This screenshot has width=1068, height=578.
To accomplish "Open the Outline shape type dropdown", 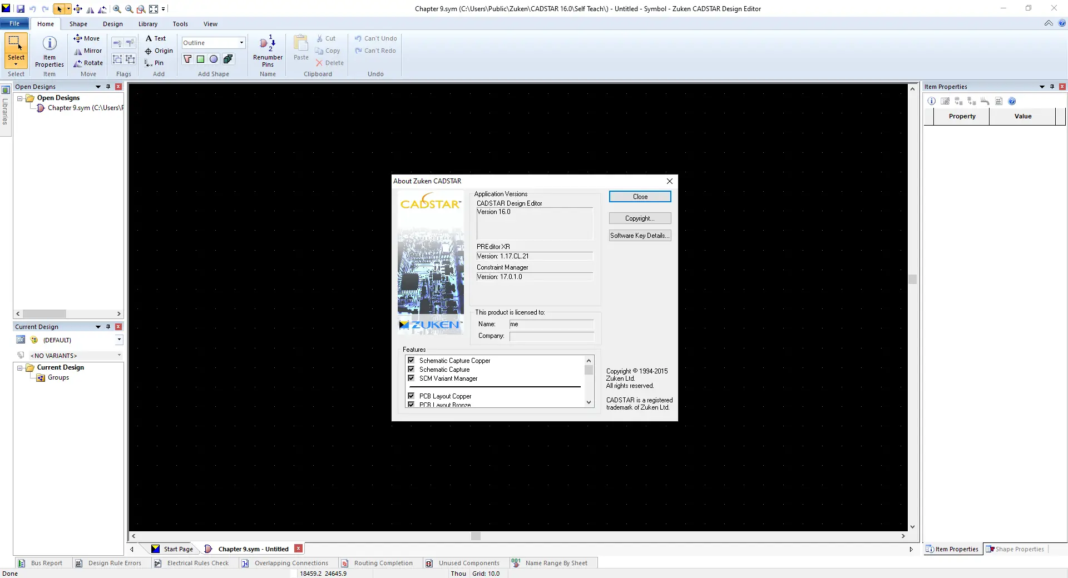I will 241,43.
